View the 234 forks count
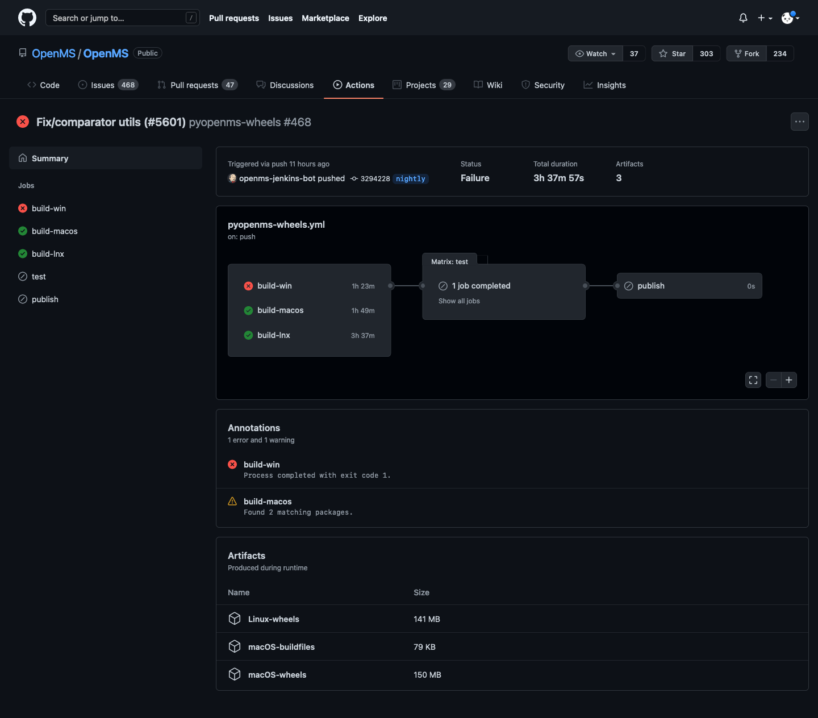 pos(780,53)
